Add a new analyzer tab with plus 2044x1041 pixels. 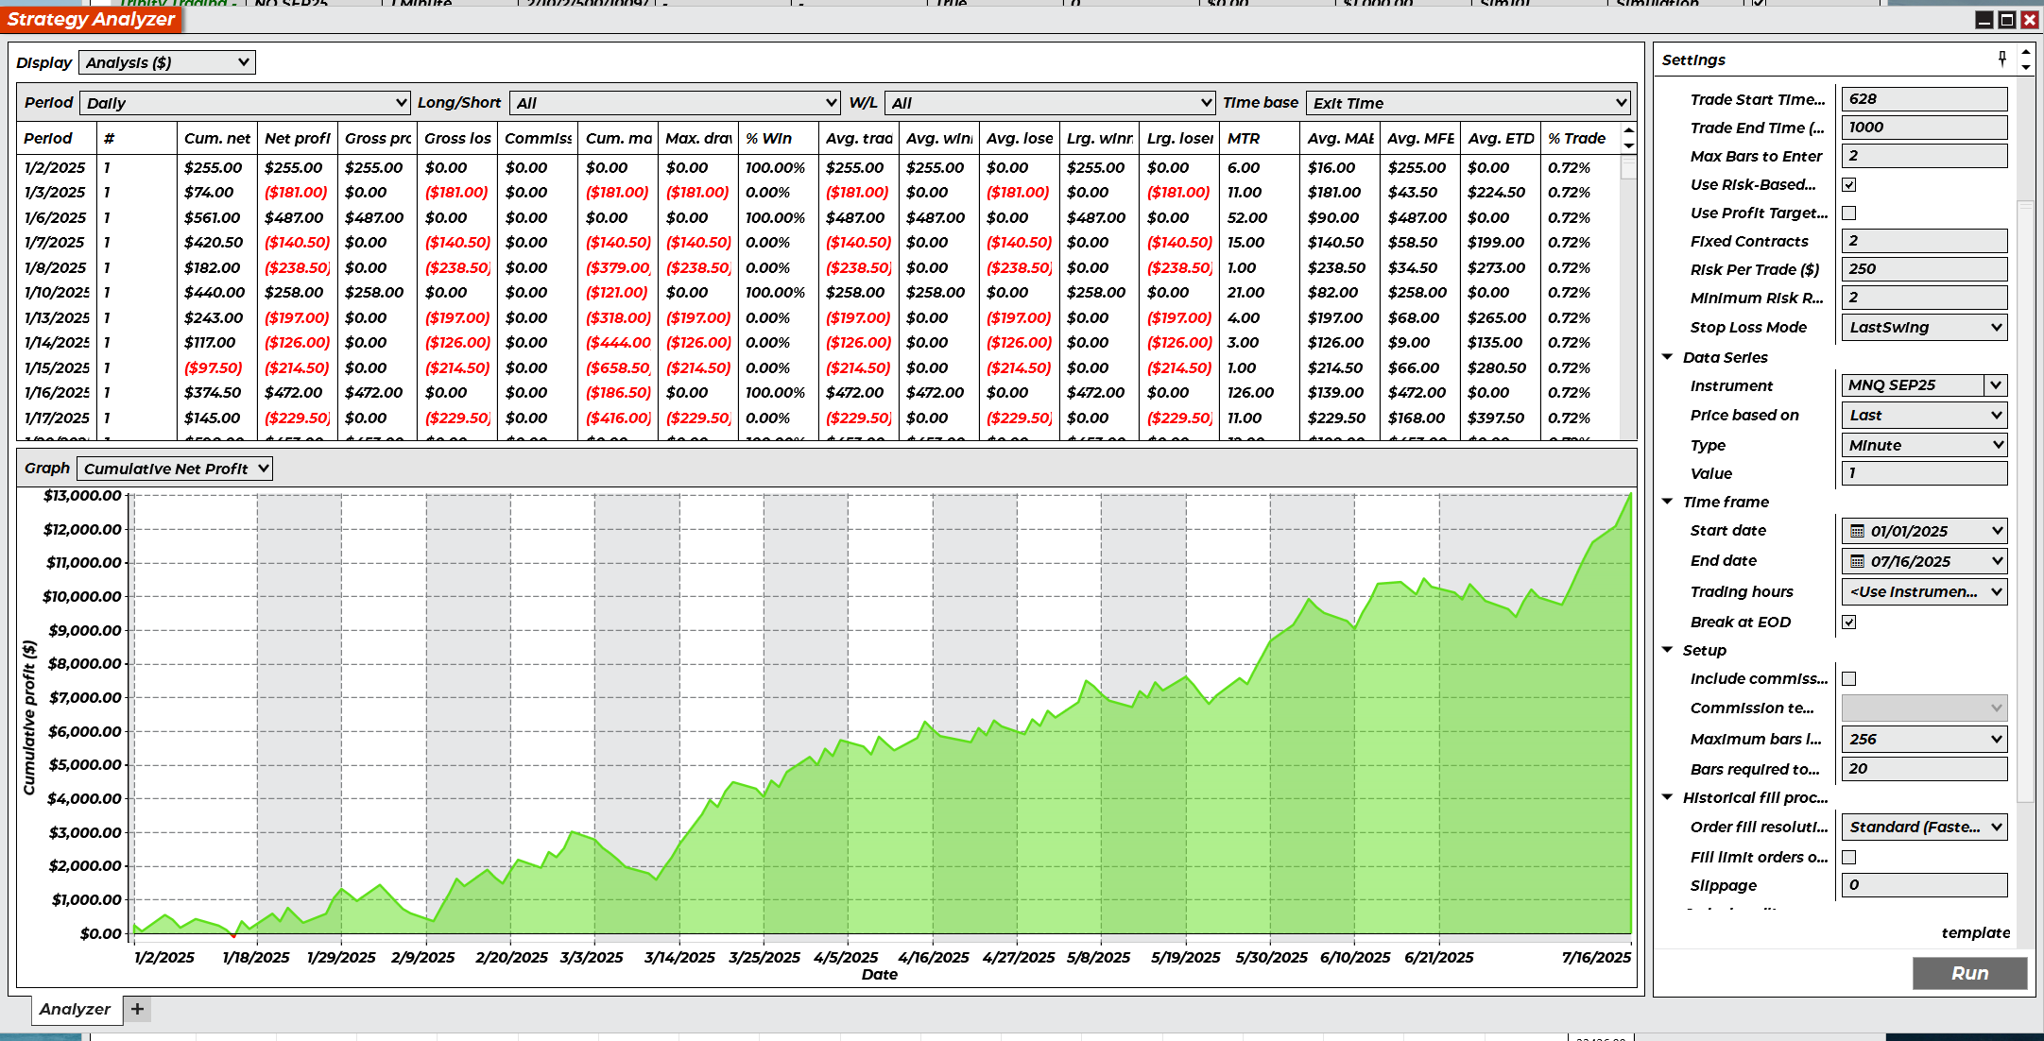[137, 1009]
